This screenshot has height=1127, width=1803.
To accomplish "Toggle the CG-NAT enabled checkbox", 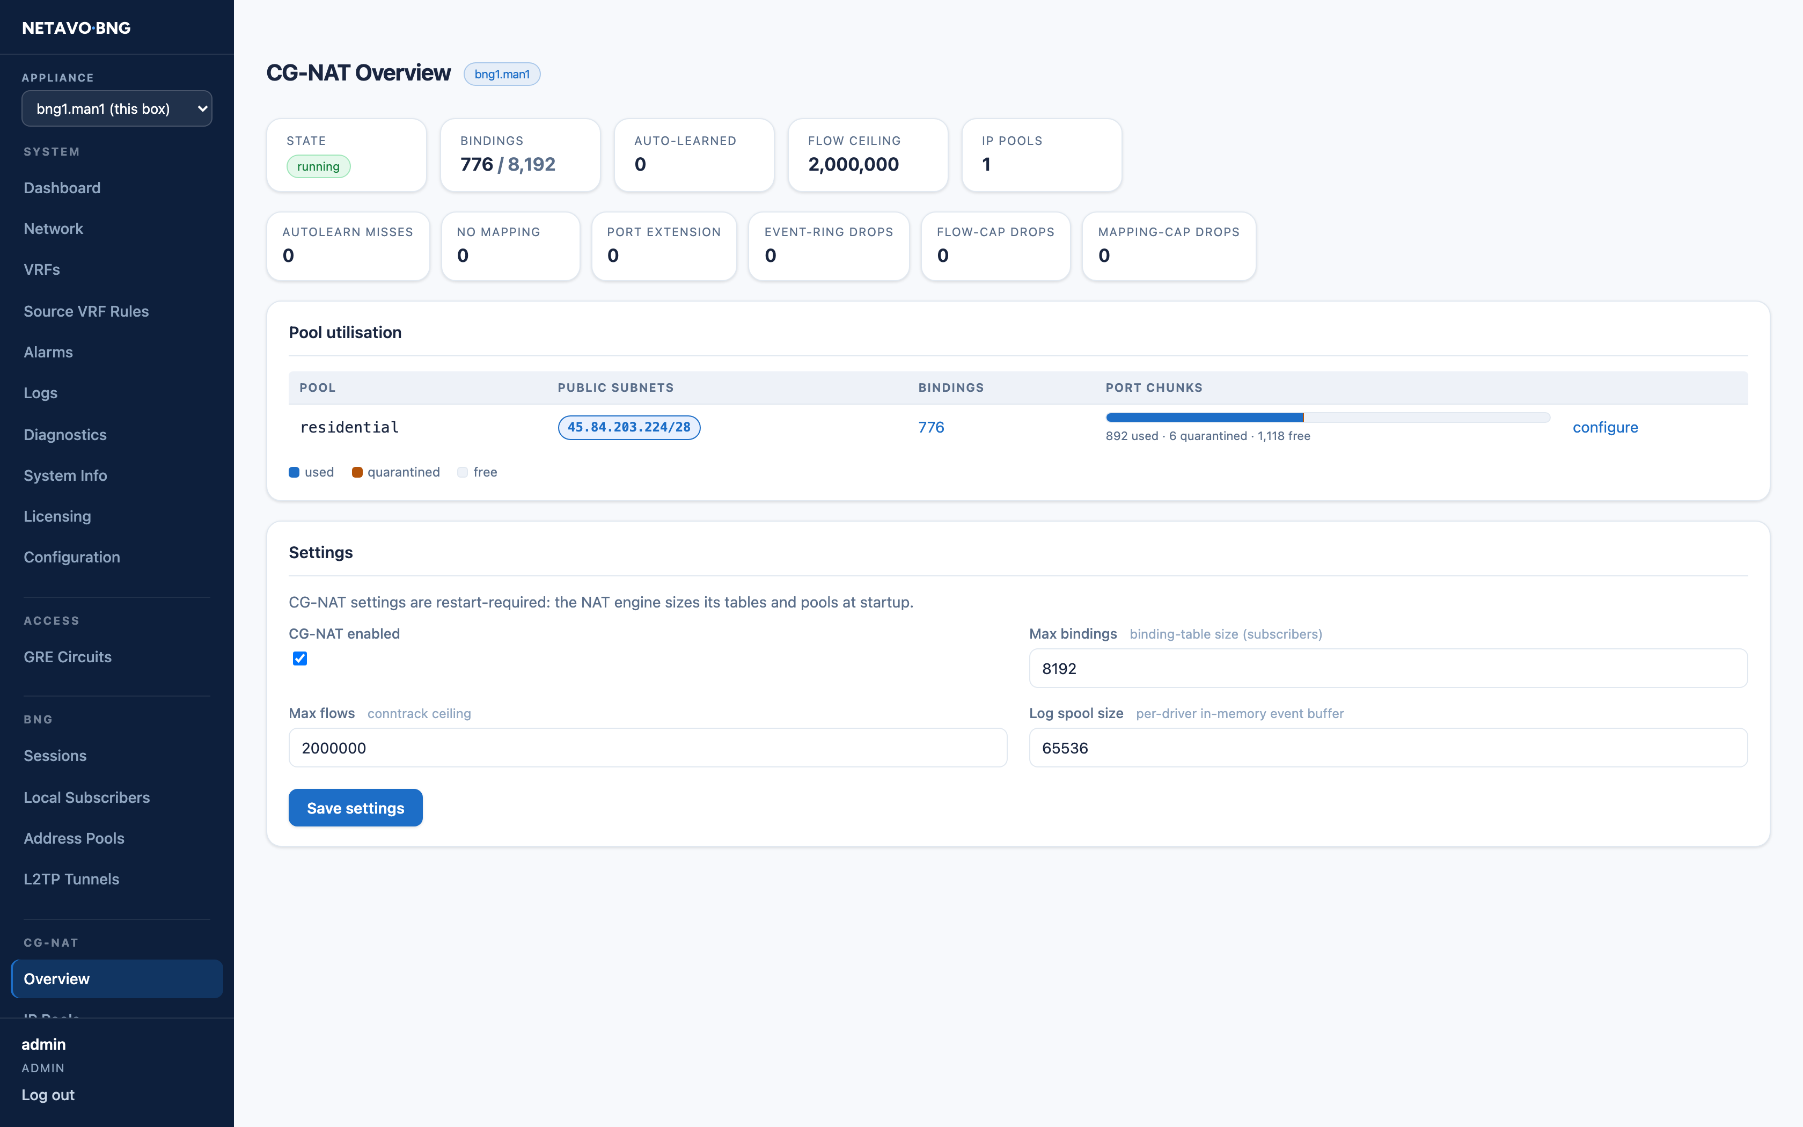I will tap(299, 658).
